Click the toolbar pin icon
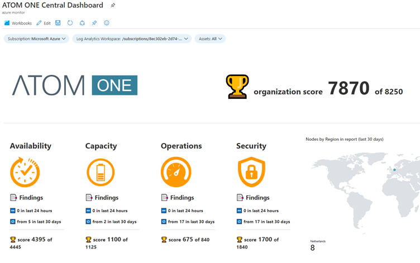 94,23
